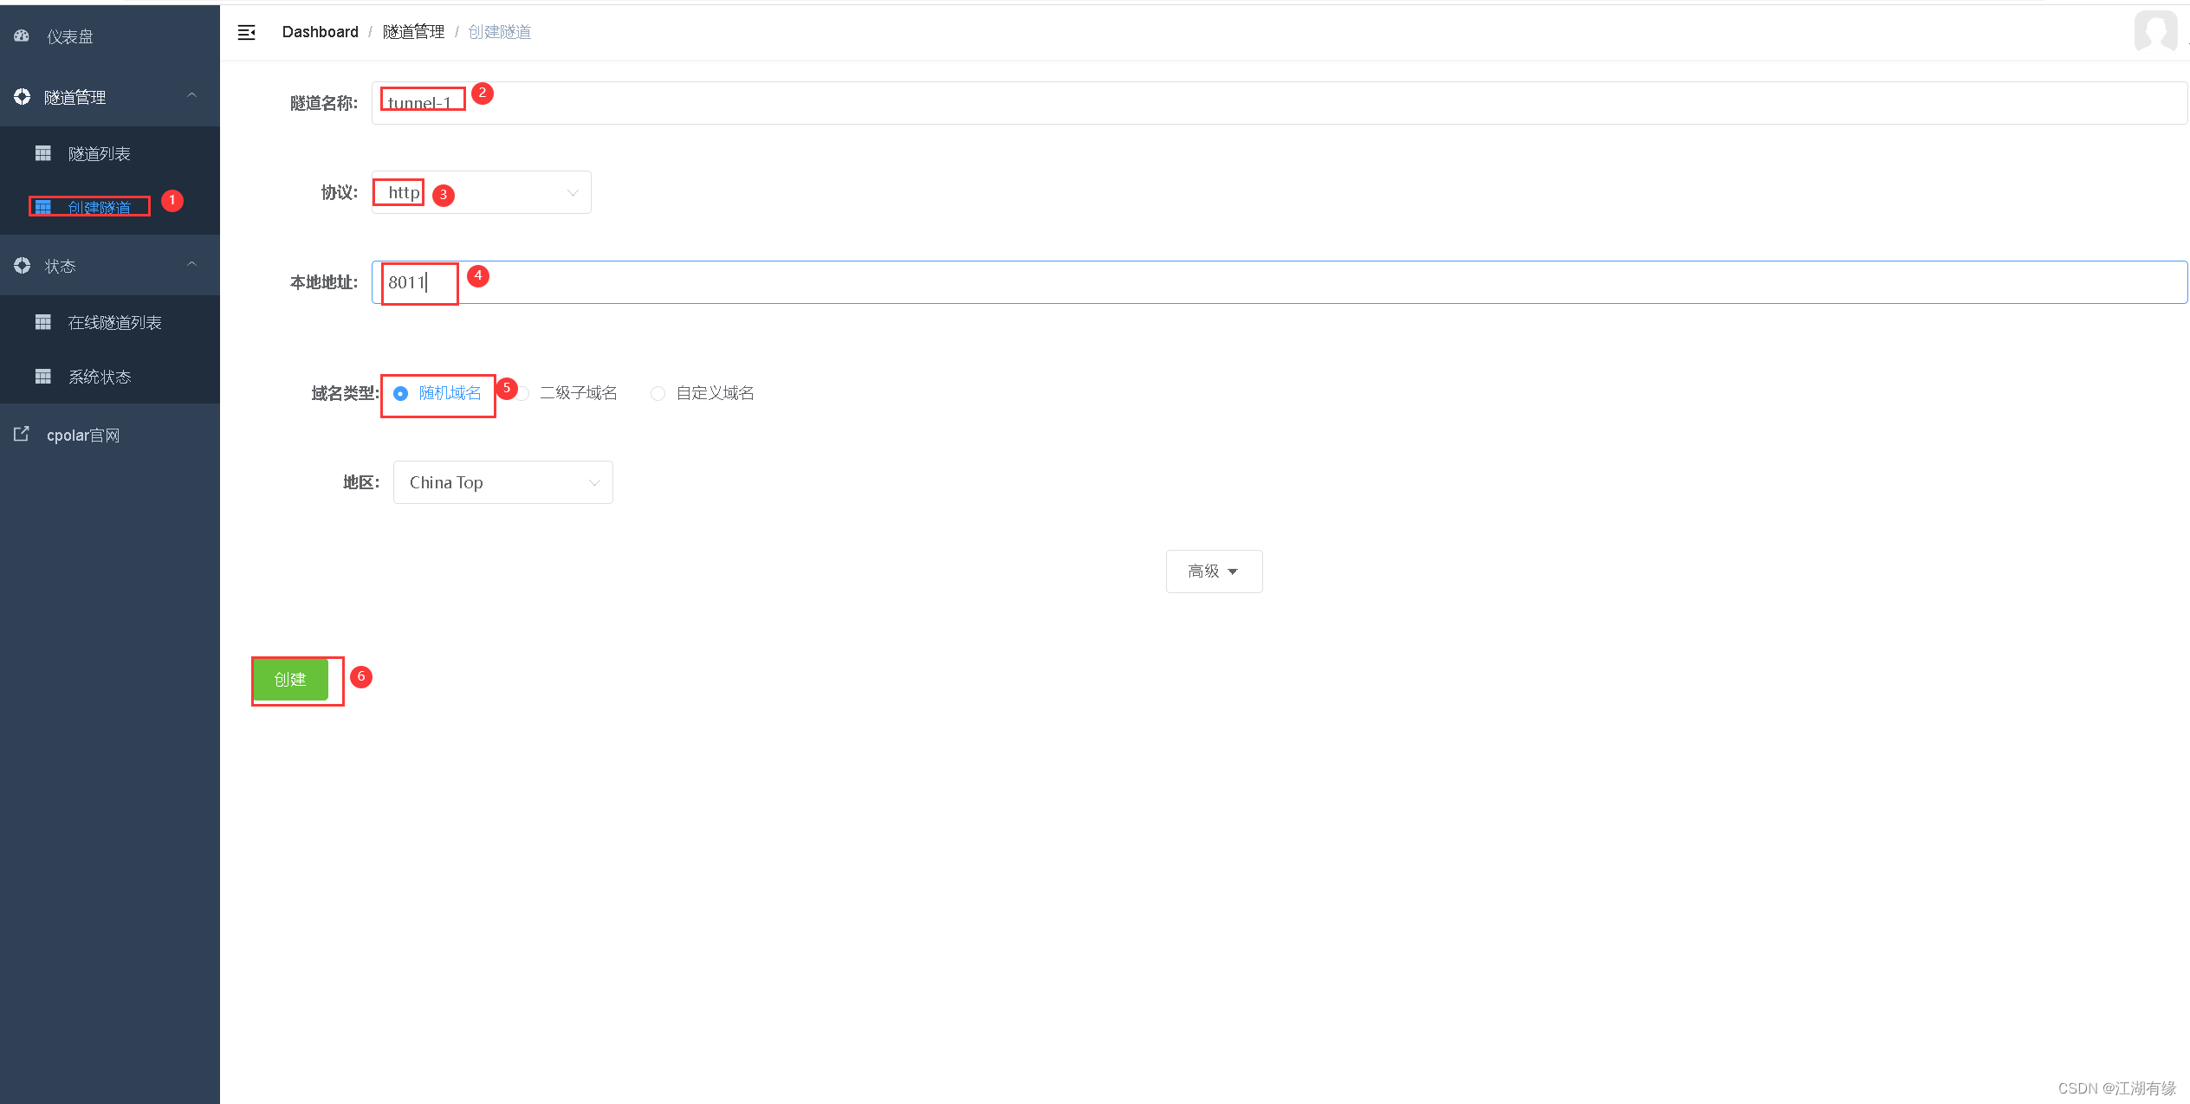Screen dimensions: 2190x1104
Task: Collapse the 状态 menu chevron
Action: point(192,264)
